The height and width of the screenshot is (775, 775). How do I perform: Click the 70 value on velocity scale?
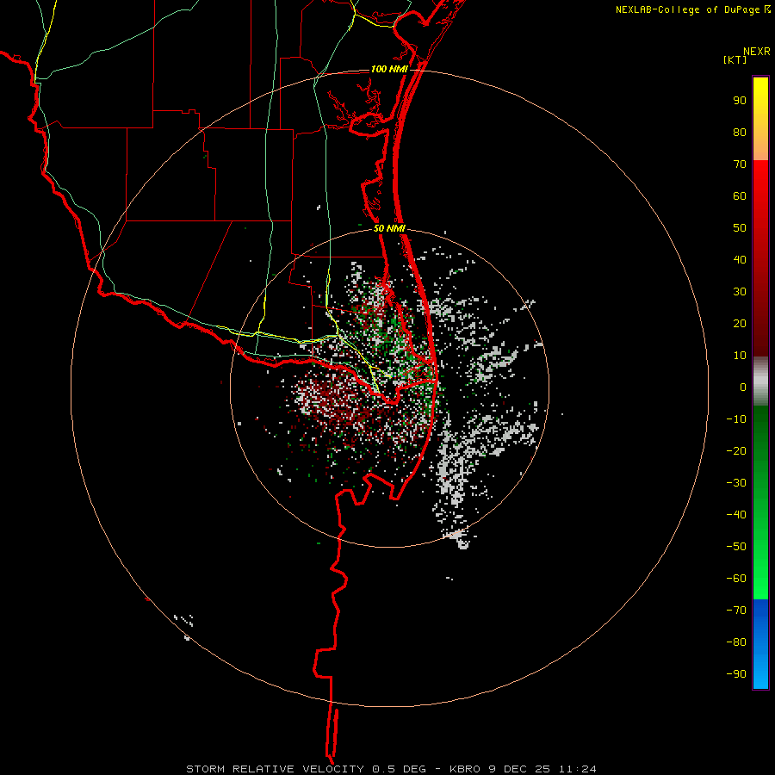pyautogui.click(x=740, y=164)
